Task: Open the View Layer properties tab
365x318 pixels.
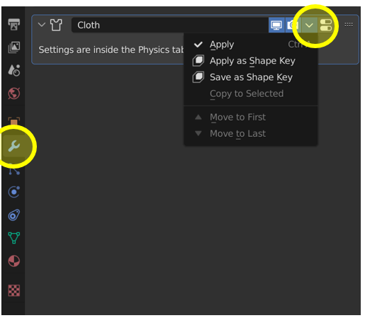Action: tap(14, 47)
